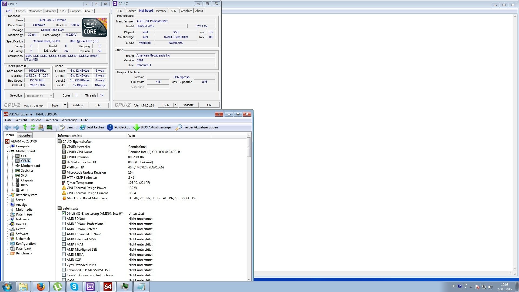Screen dimensions: 519x292
Task: Switch to AIDA64 taskbar icon
Action: [108, 287]
